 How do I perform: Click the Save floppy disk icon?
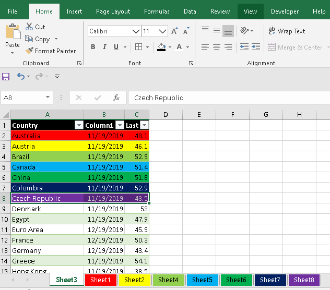tap(6, 77)
